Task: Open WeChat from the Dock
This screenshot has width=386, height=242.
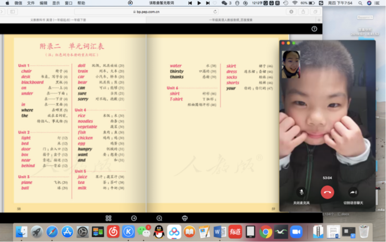Action: coord(143,232)
